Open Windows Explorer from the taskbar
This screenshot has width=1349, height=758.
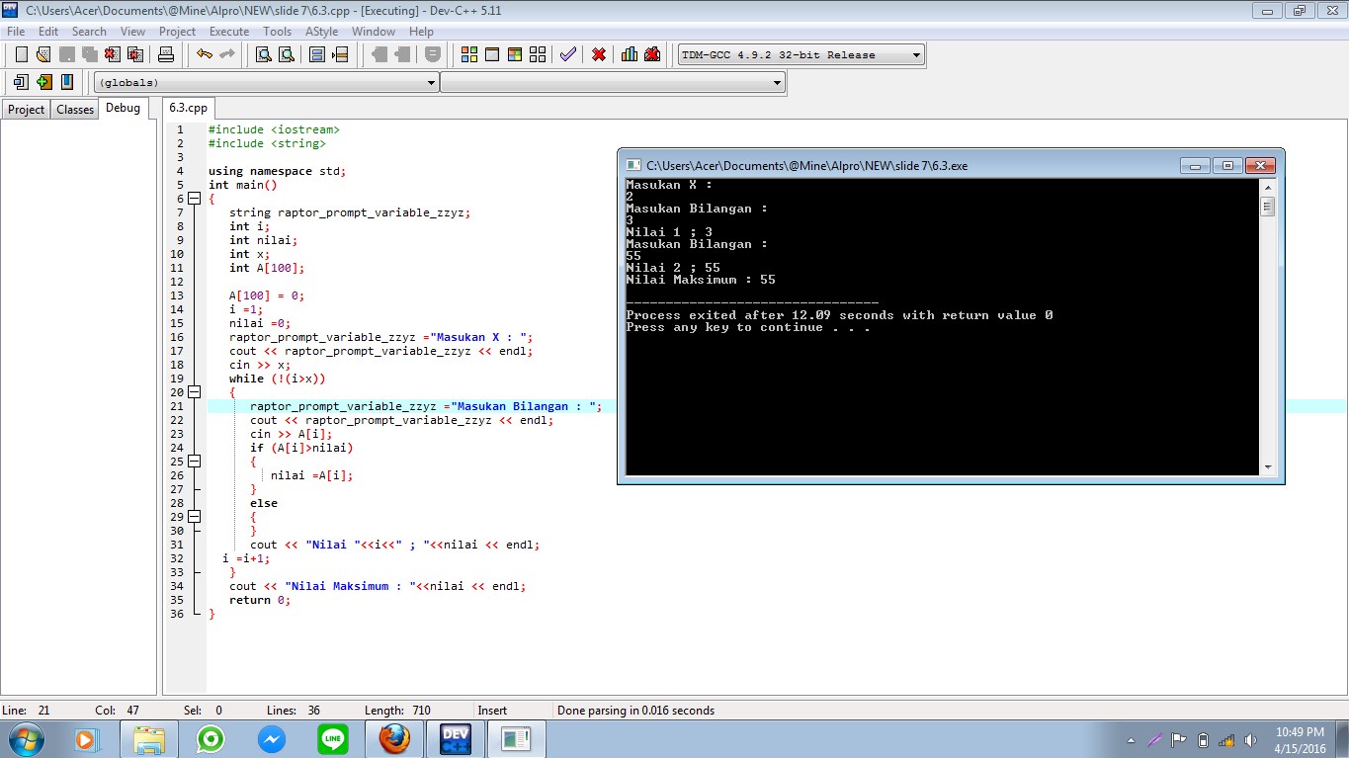tap(148, 738)
